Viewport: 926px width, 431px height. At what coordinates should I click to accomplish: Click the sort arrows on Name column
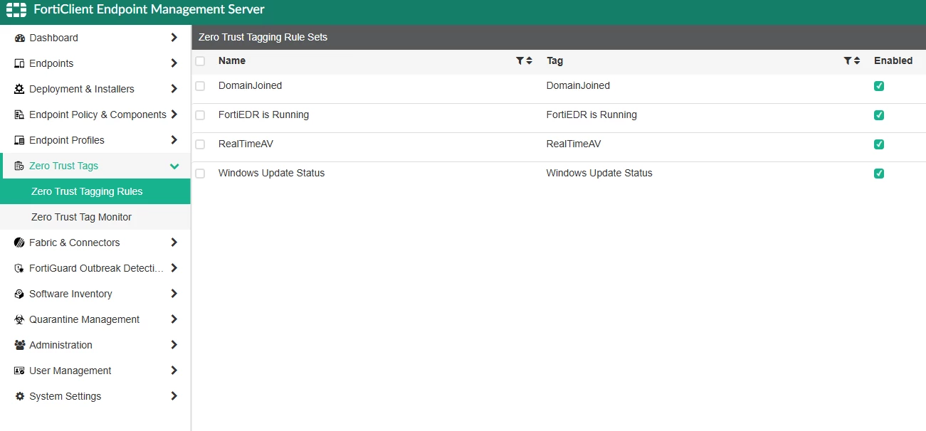point(529,61)
